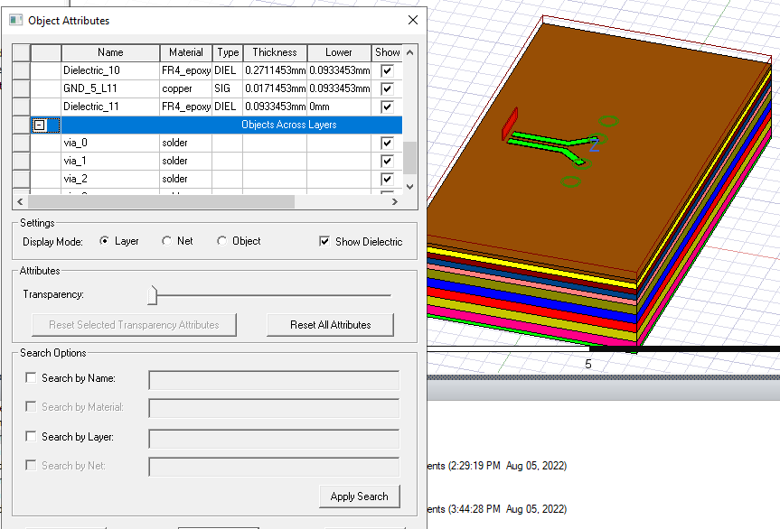Grab the Transparency slider handle
The image size is (780, 529).
click(153, 294)
